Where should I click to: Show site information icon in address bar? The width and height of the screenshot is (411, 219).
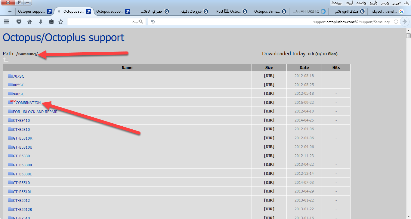tap(396, 22)
